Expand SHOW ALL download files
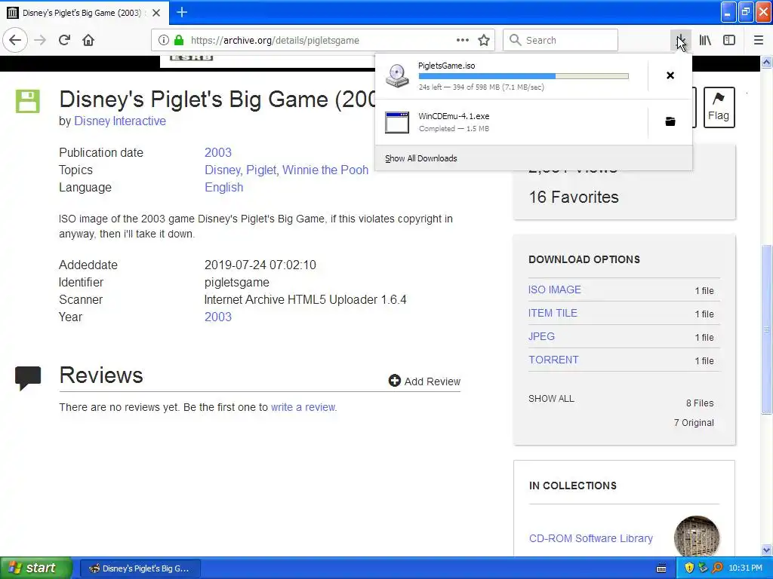773x579 pixels. point(551,399)
